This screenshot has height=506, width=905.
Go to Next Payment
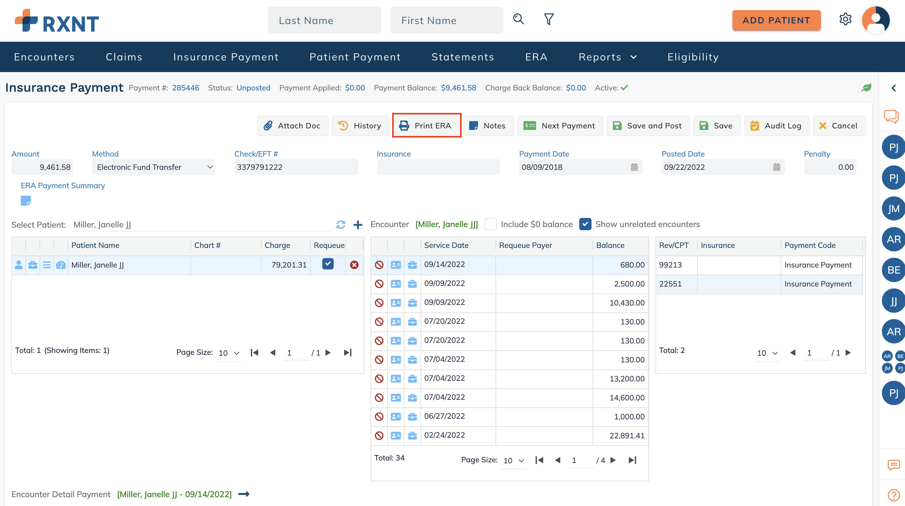[x=560, y=126]
